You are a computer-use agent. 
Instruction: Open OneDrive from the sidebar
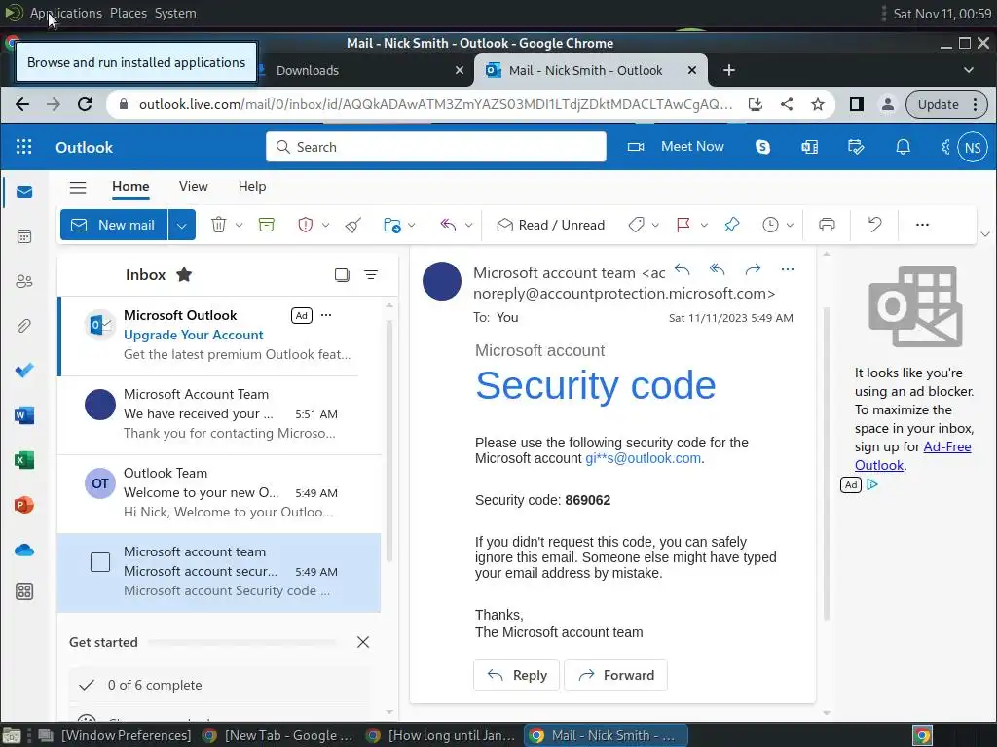(24, 550)
